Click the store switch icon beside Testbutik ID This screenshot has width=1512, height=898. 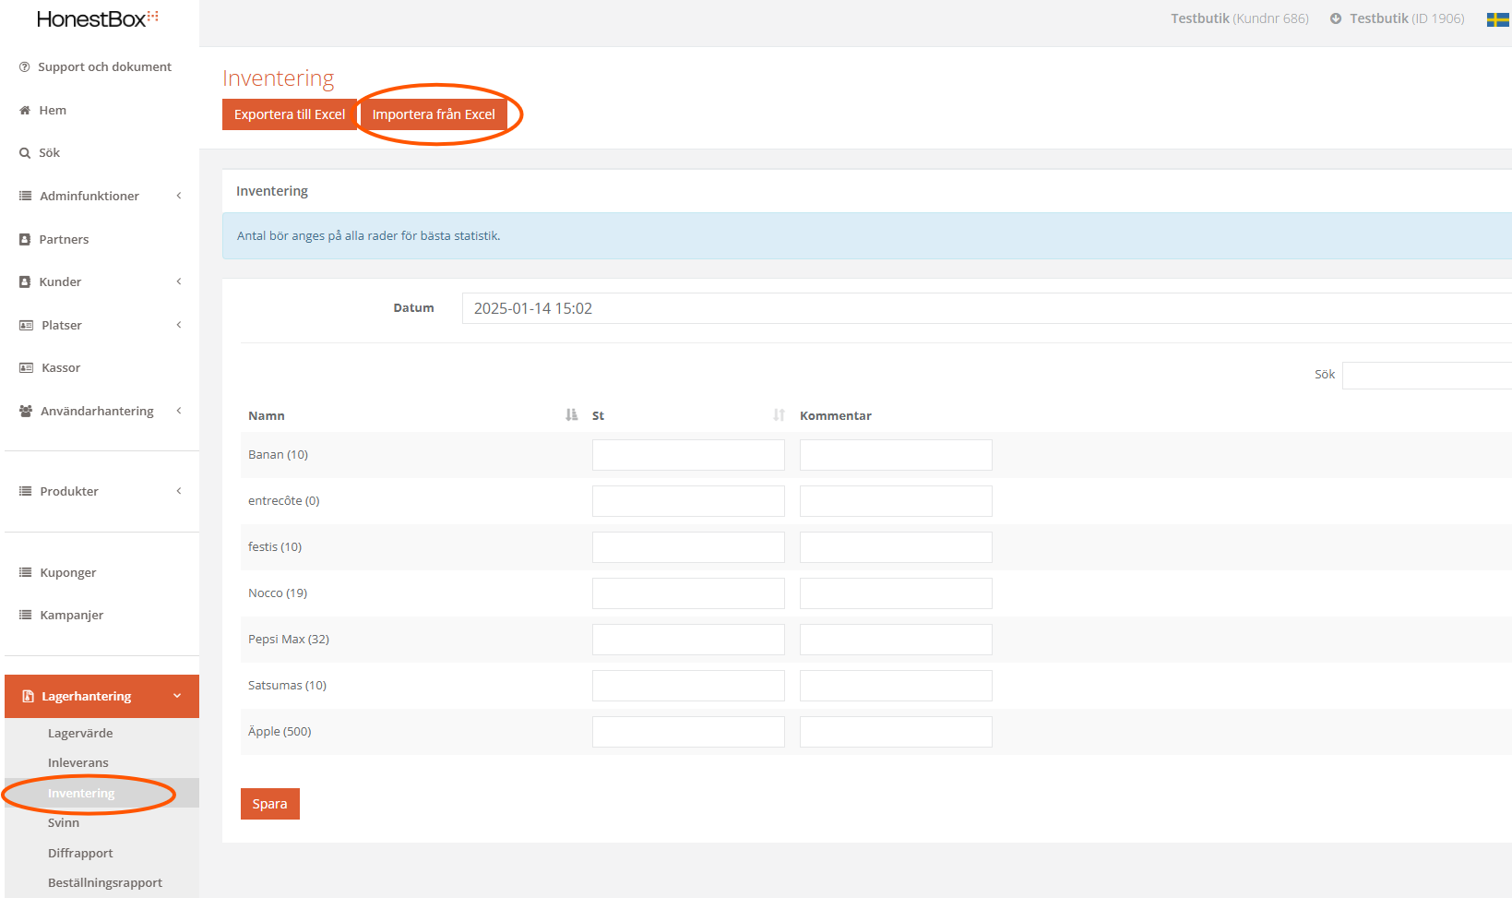click(1335, 18)
